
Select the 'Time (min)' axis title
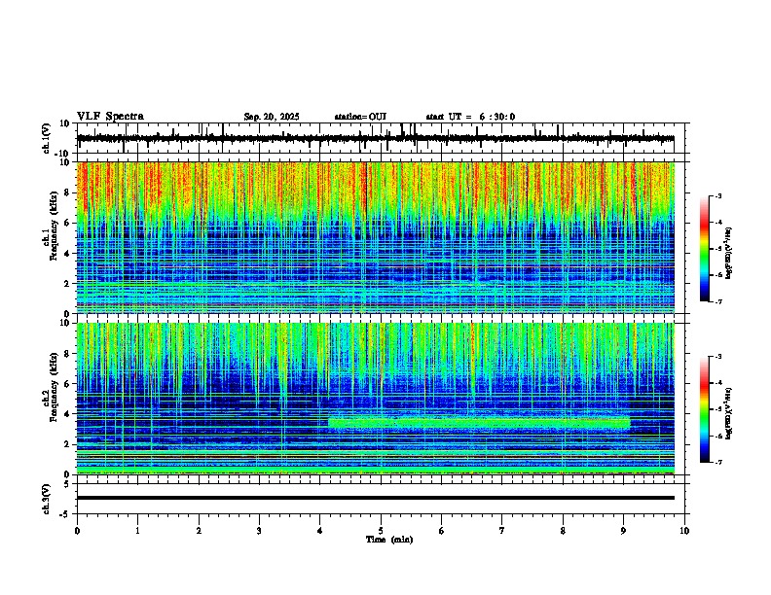pos(389,540)
